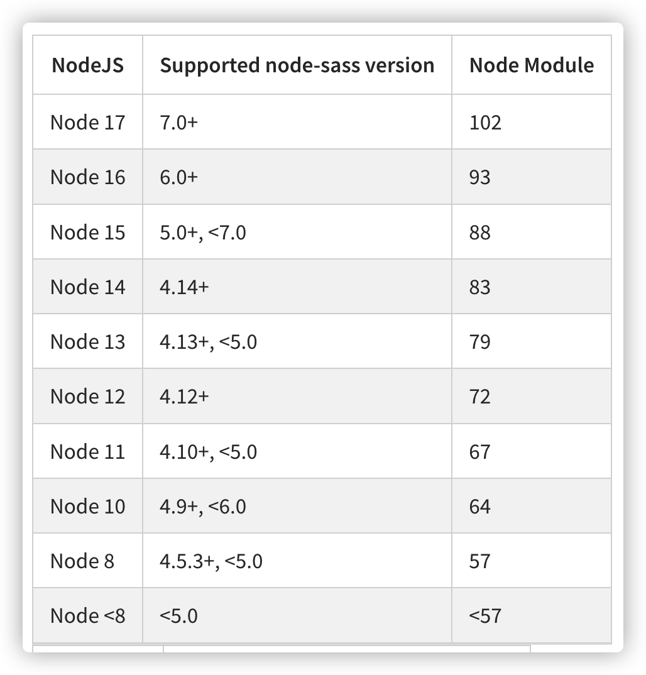Select the Node 15 cell

(88, 232)
